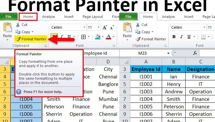
Task: Select row 8 header in left worksheet
Action: [5, 107]
